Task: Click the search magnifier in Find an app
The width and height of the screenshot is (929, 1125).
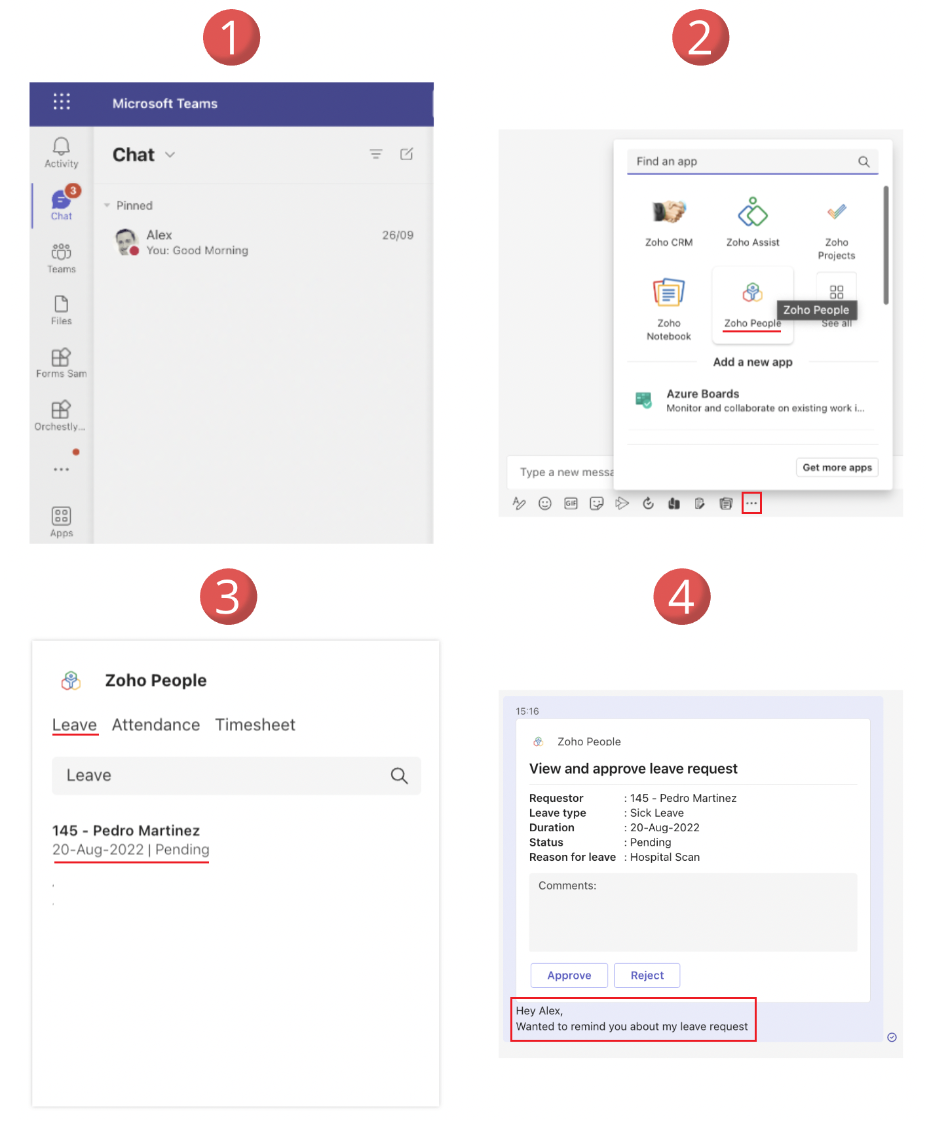Action: click(x=864, y=161)
